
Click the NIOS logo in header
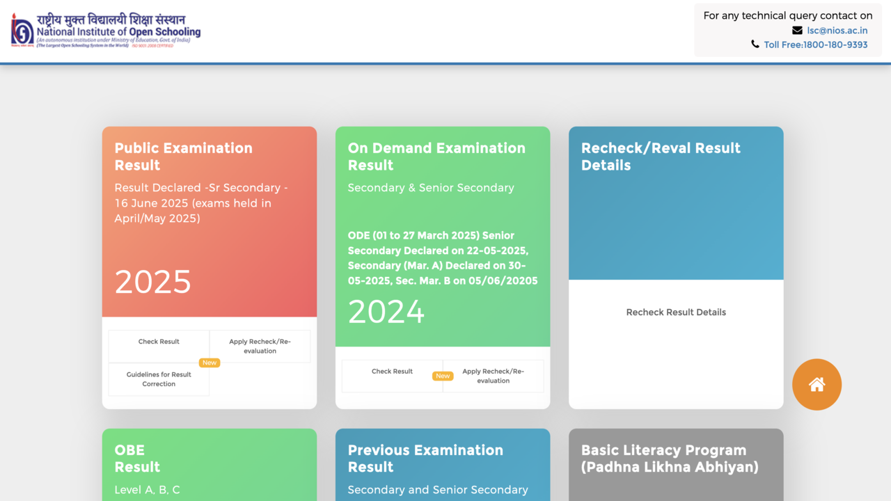(106, 31)
